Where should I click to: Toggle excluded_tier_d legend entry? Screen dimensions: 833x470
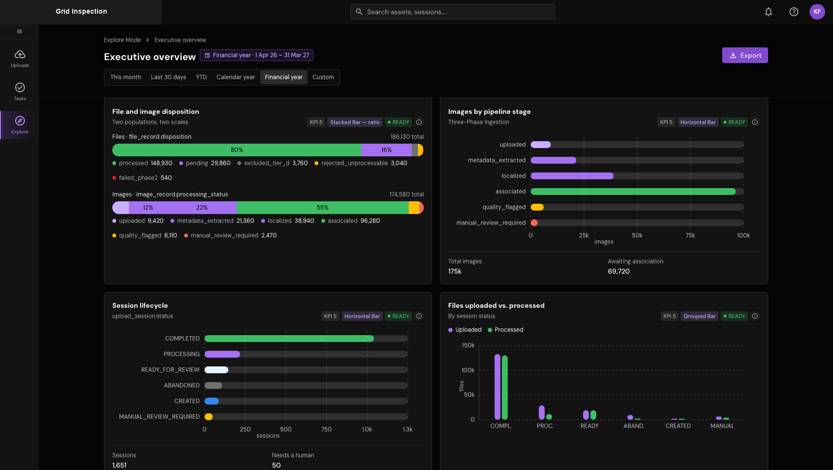coord(272,163)
